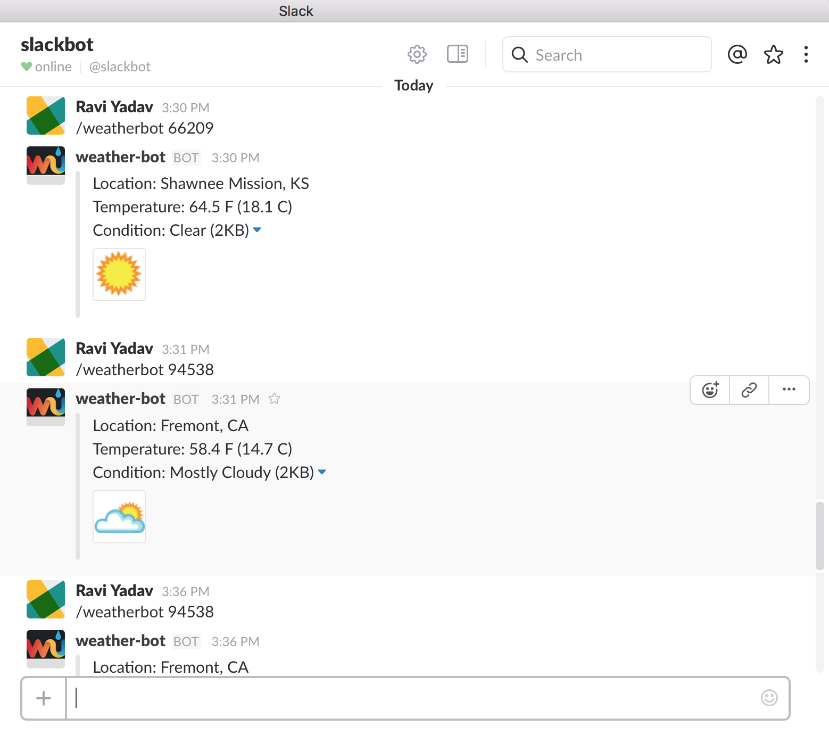The width and height of the screenshot is (829, 743).
Task: Click the magnifier icon in search box
Action: pyautogui.click(x=519, y=54)
